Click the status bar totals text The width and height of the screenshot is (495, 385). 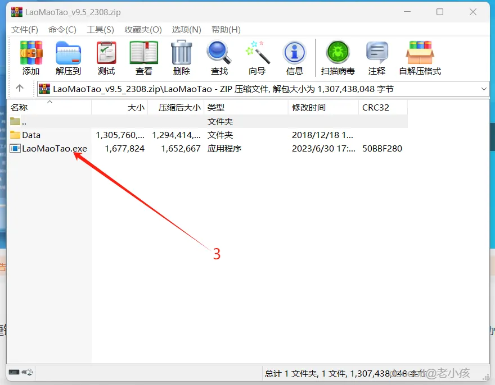click(345, 373)
